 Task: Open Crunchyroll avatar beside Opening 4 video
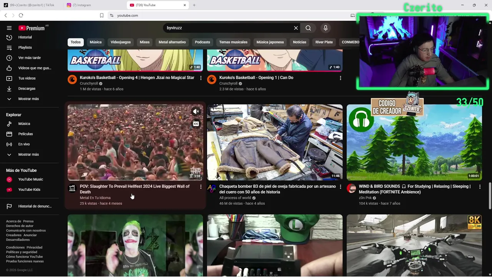72,80
